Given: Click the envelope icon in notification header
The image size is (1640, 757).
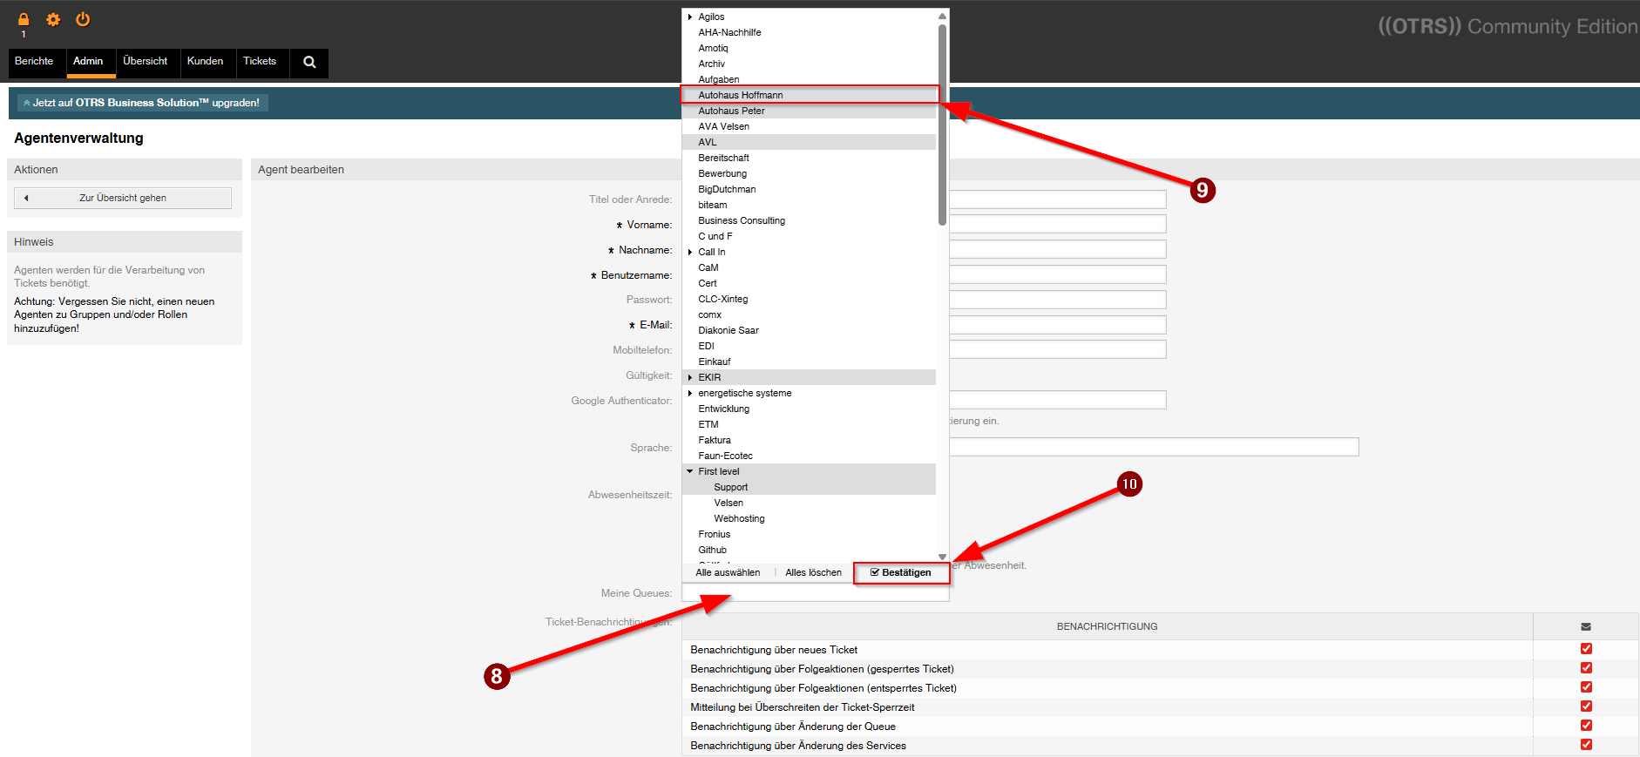Looking at the screenshot, I should click(1586, 626).
